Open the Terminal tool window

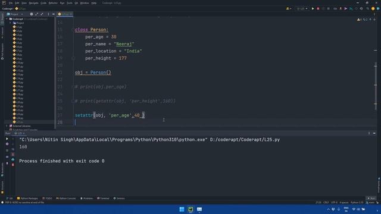103,198
